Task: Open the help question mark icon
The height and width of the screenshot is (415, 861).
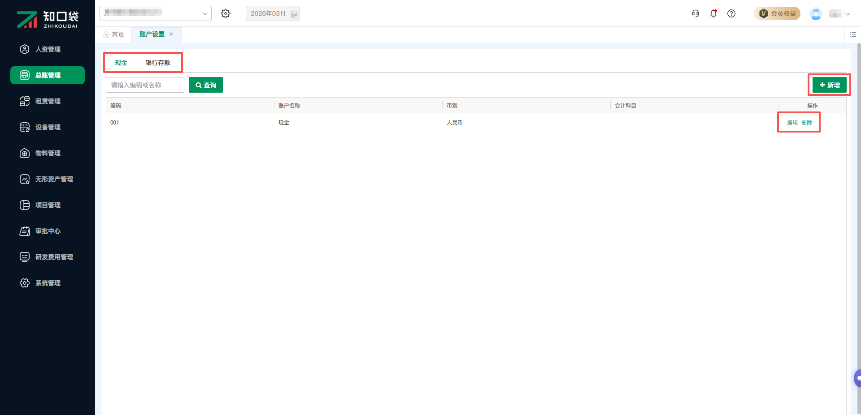Action: (731, 13)
